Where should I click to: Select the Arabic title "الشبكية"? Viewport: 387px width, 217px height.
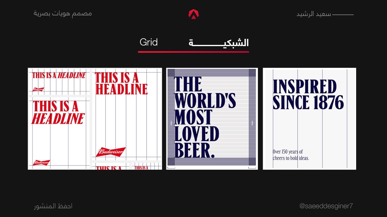click(219, 43)
